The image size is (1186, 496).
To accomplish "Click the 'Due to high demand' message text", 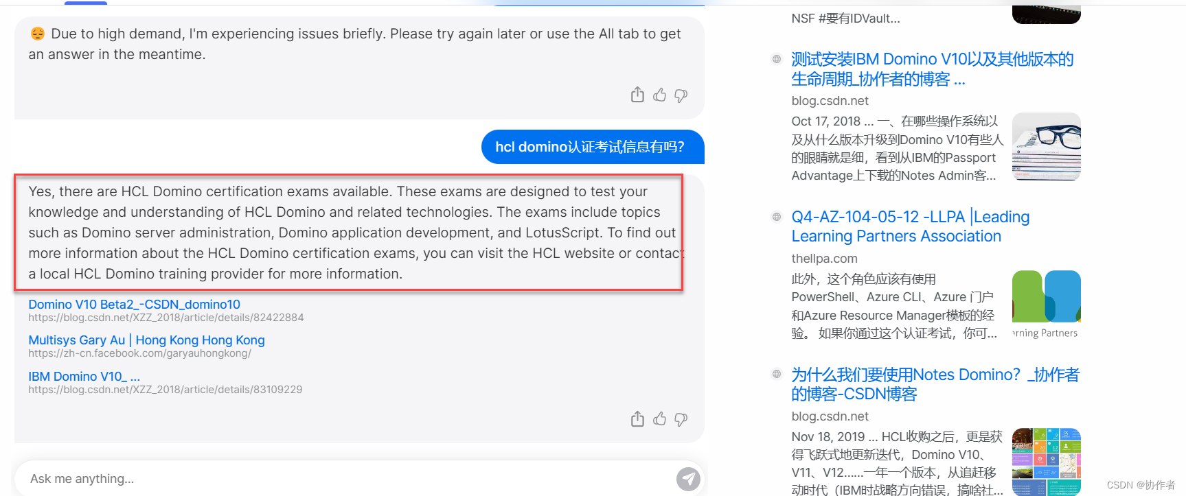I will (x=354, y=44).
